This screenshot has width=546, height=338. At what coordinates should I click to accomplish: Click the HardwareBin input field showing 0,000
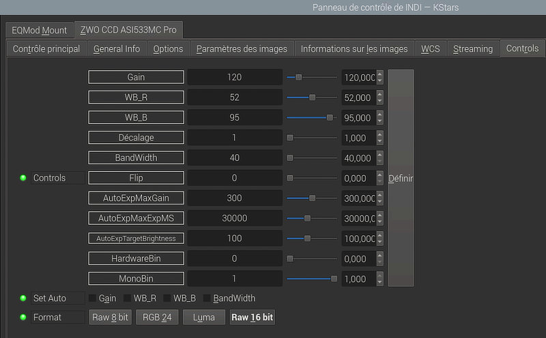pyautogui.click(x=359, y=258)
